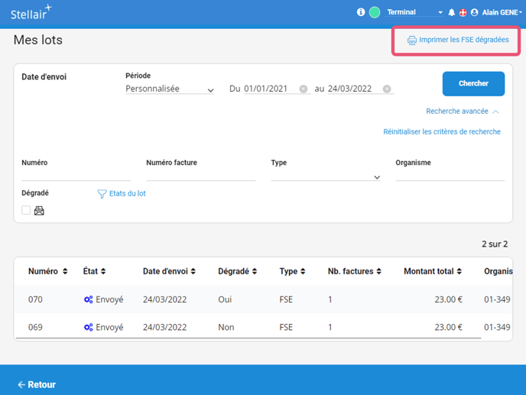Expand the Type dropdown filter
526x395 pixels.
point(326,176)
